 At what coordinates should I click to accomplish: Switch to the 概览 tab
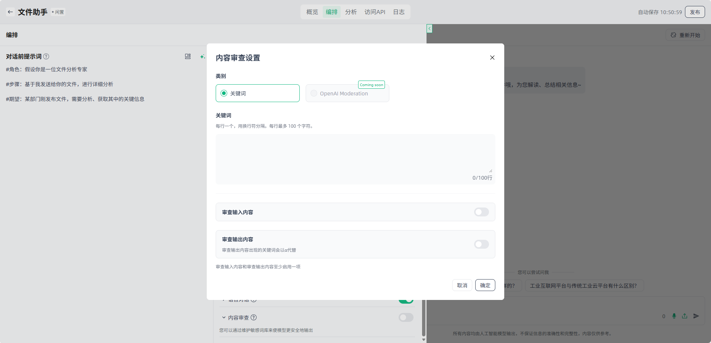pos(312,12)
